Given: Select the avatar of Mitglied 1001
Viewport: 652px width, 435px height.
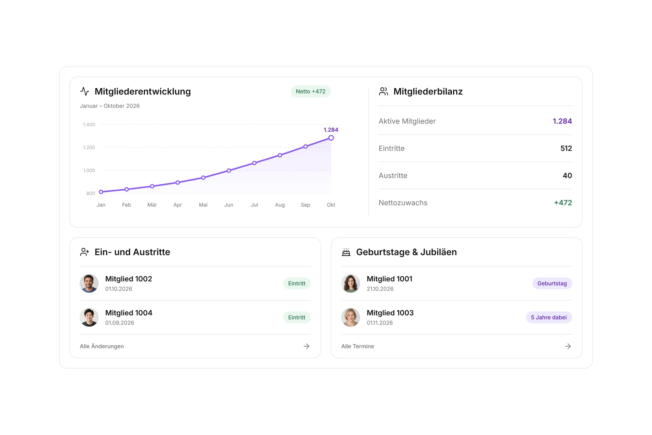Looking at the screenshot, I should tap(350, 283).
